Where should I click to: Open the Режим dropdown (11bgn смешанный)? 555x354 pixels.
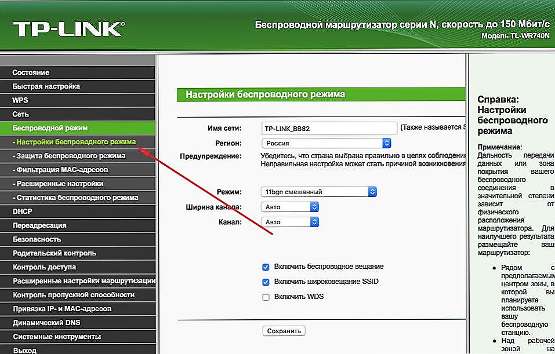(x=318, y=192)
